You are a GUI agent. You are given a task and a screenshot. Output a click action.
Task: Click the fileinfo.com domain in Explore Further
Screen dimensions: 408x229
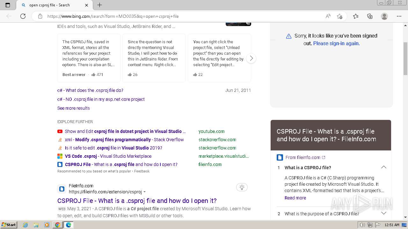210,164
